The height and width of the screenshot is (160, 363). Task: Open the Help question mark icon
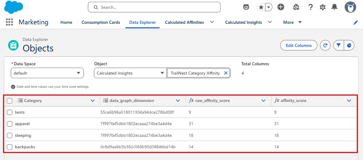pyautogui.click(x=310, y=7)
